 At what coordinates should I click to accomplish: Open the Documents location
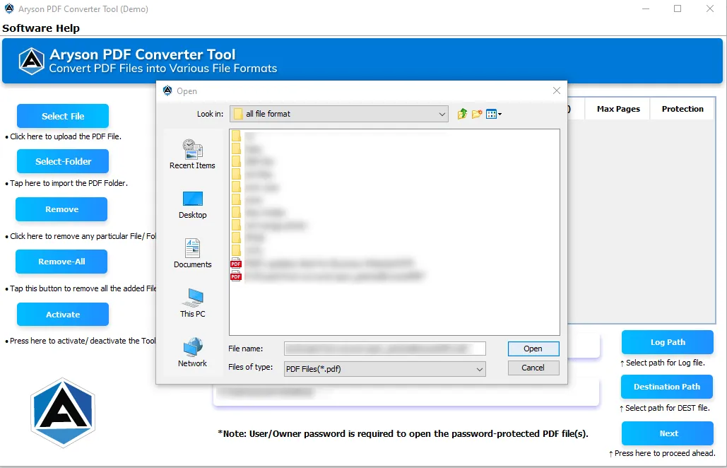(x=192, y=254)
